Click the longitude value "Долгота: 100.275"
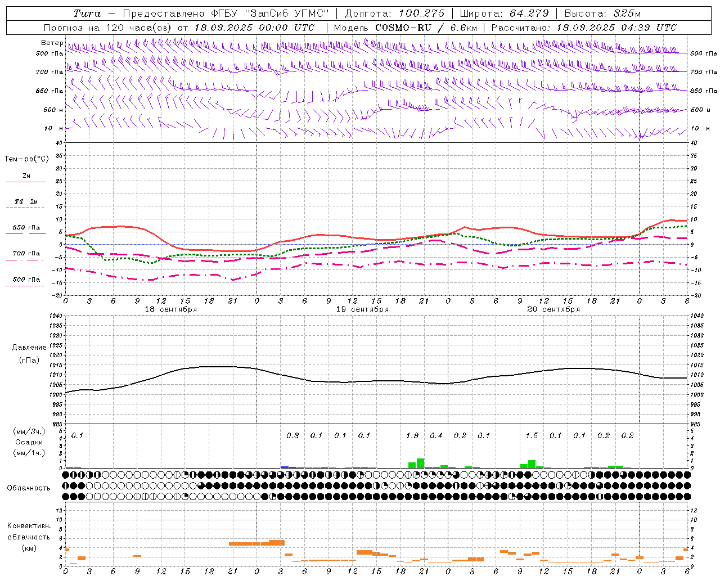Image resolution: width=720 pixels, height=576 pixels. [x=395, y=13]
